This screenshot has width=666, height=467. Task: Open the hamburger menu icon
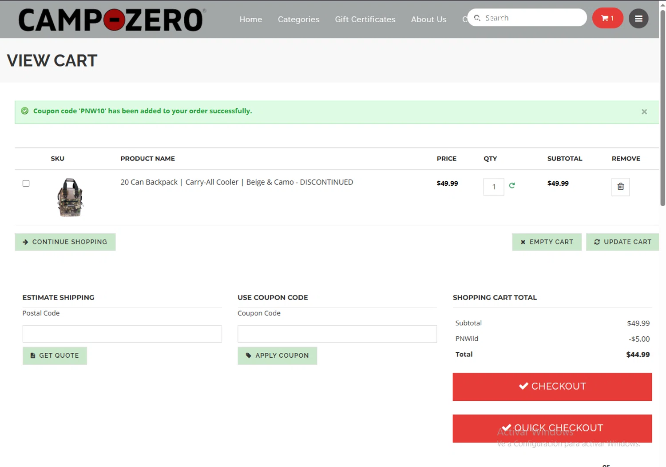(638, 19)
